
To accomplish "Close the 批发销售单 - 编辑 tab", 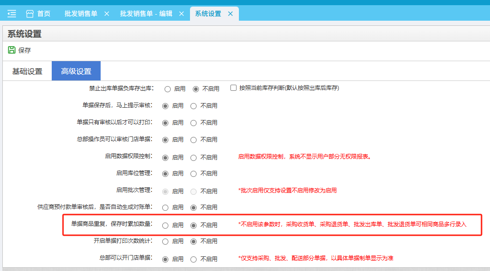I will coord(181,14).
